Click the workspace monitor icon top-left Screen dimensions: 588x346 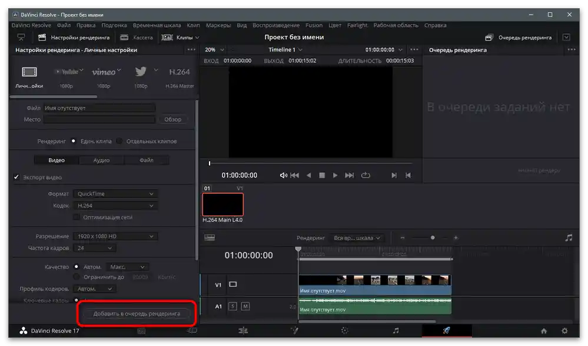pyautogui.click(x=21, y=38)
